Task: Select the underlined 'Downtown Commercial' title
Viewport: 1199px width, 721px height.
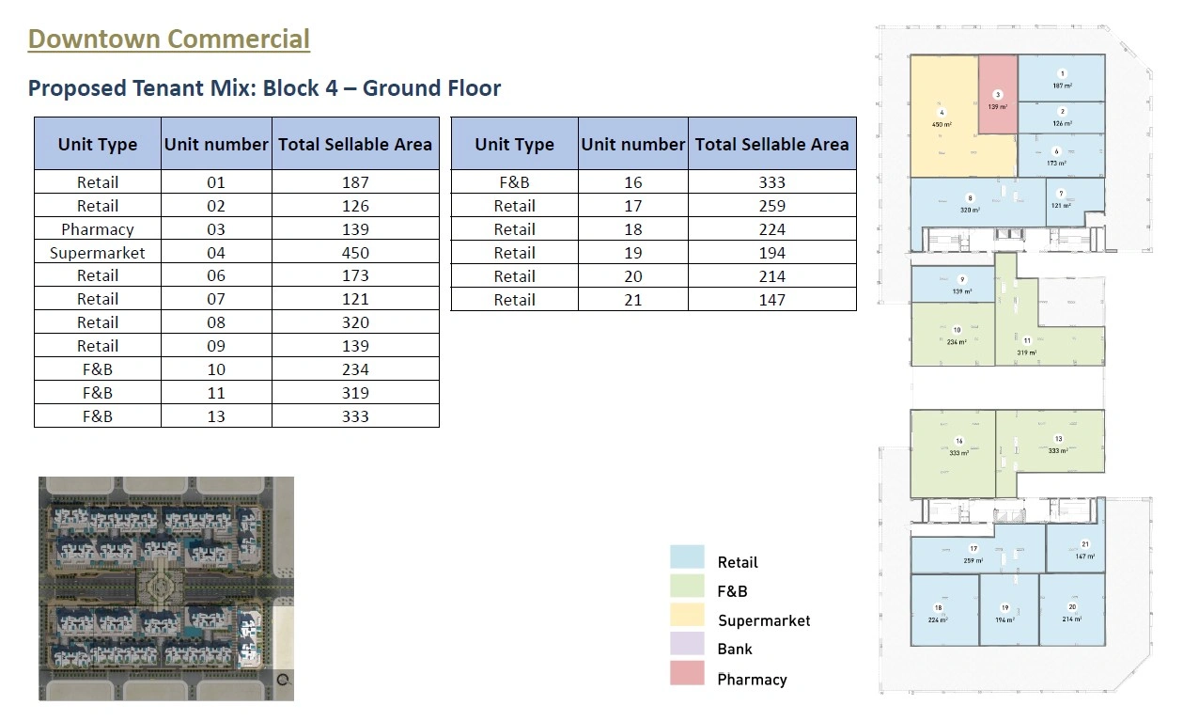Action: pos(169,39)
